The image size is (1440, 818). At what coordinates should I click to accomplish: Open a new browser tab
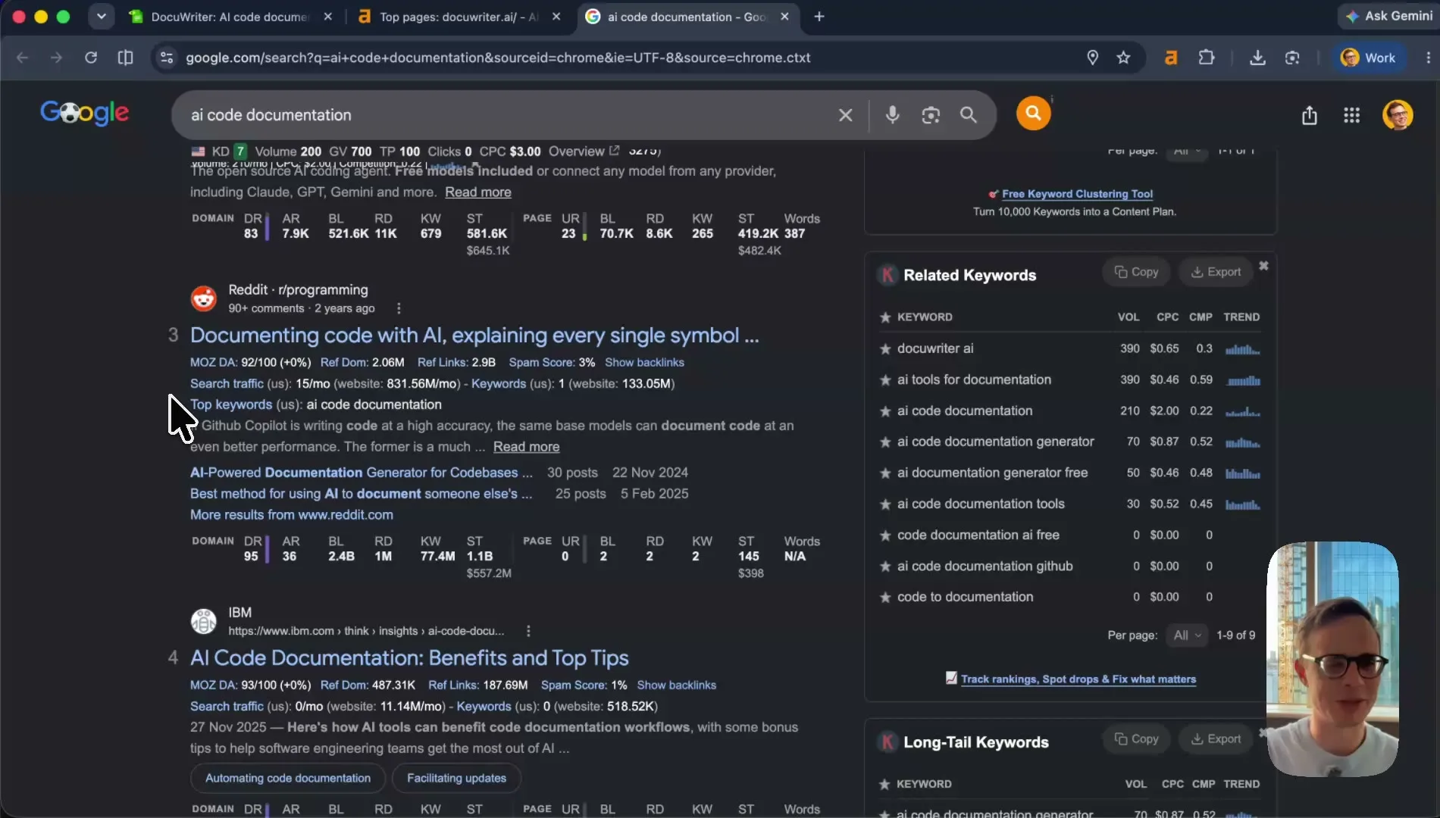tap(819, 17)
